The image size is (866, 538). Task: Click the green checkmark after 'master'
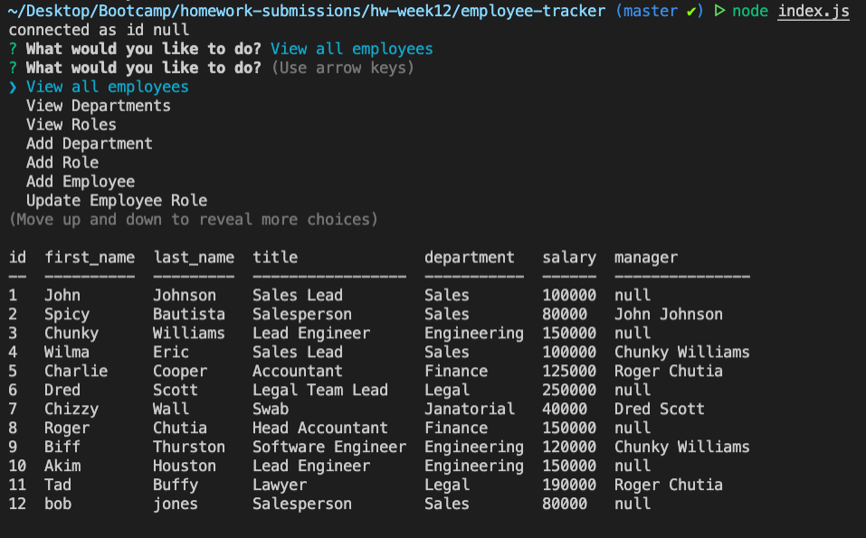coord(691,11)
